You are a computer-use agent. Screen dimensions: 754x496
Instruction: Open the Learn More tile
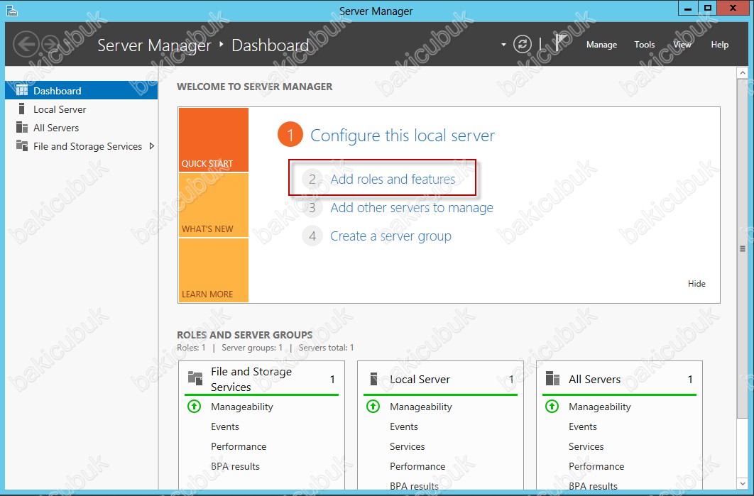coord(214,270)
